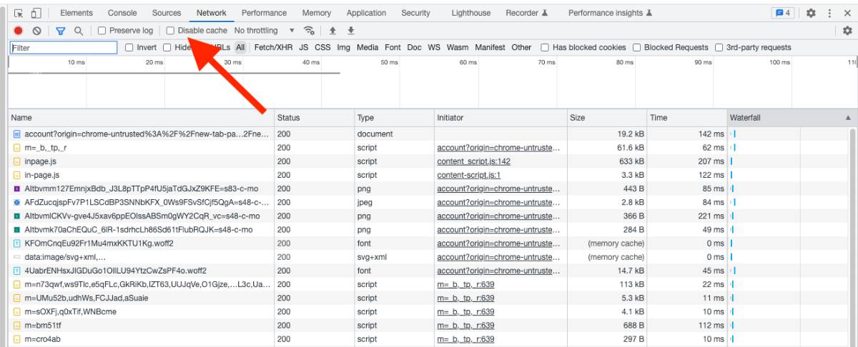858x347 pixels.
Task: Open the Sources tab
Action: coord(167,13)
